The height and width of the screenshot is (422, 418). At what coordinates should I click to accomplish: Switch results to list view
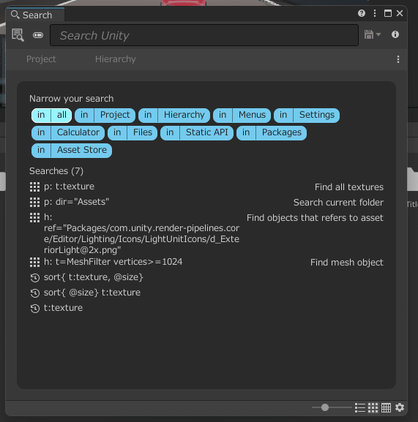pos(360,407)
